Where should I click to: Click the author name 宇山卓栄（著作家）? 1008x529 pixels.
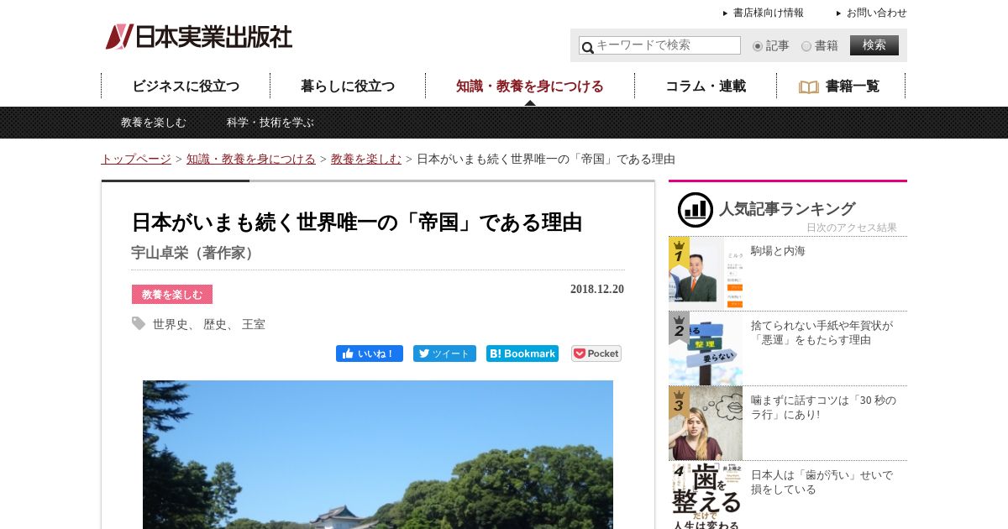click(195, 253)
